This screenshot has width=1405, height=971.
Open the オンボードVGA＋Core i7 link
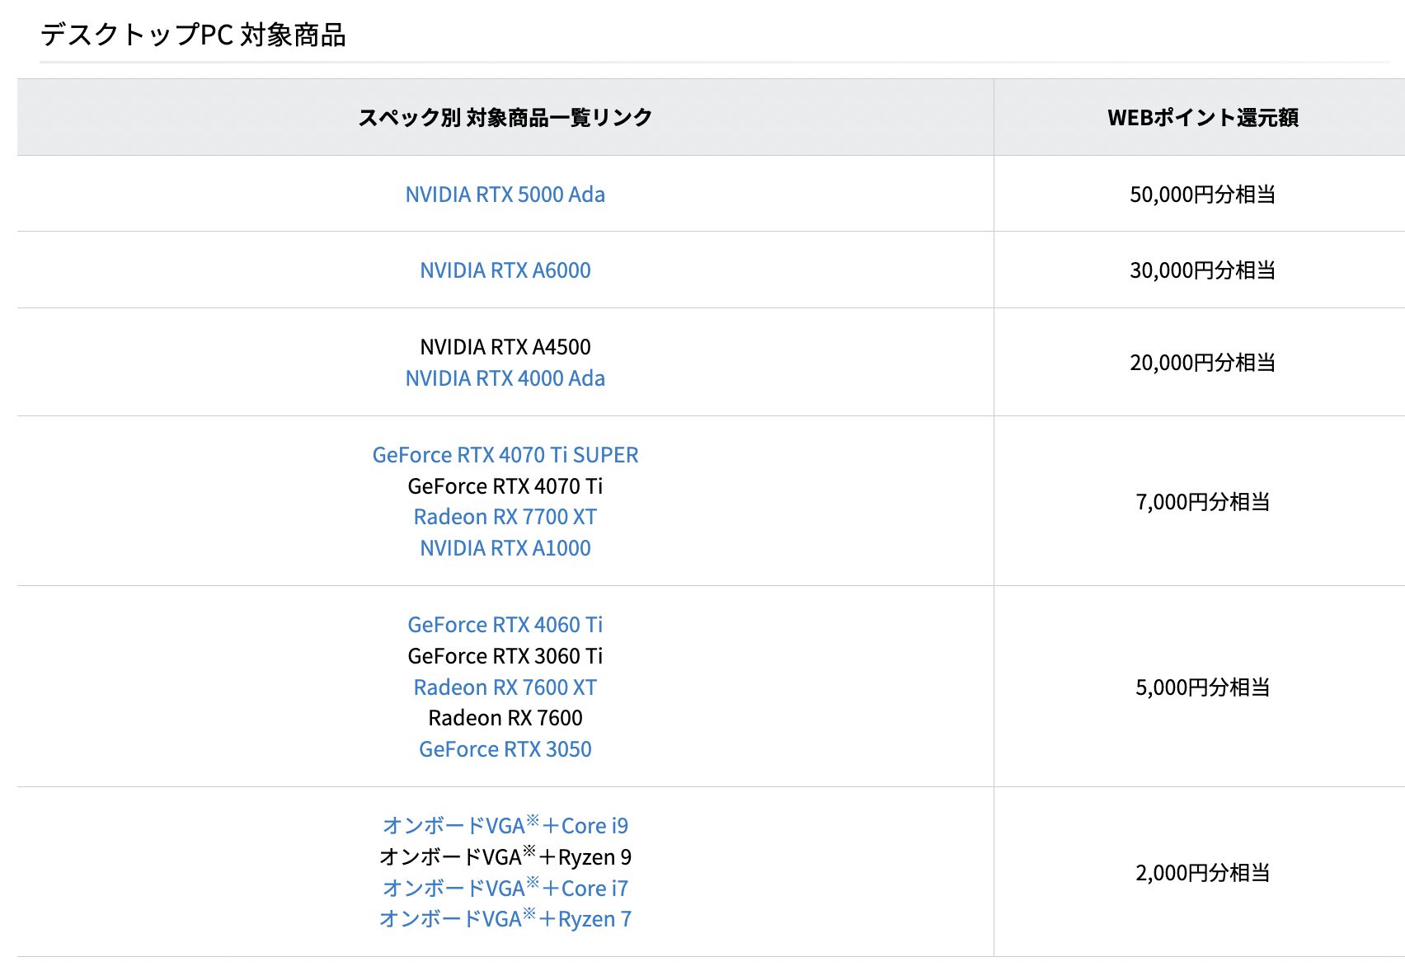(505, 888)
